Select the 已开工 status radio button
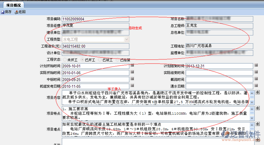 tap(82, 60)
